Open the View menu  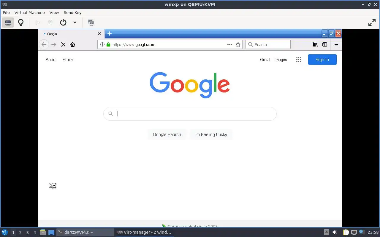click(x=54, y=12)
